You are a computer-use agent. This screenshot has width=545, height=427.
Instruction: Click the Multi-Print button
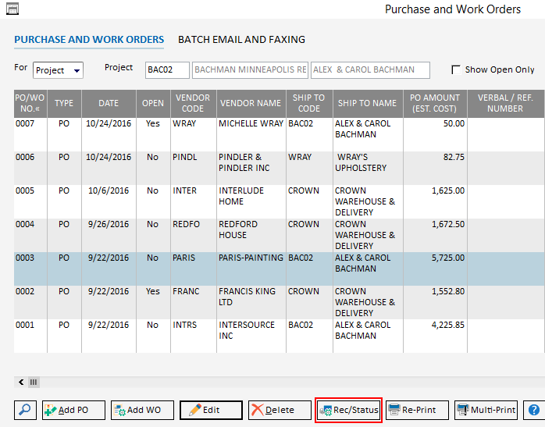point(486,410)
